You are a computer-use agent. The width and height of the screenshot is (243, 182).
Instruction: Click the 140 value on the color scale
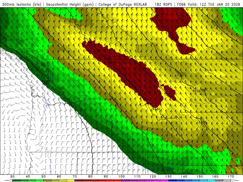[x=184, y=177]
